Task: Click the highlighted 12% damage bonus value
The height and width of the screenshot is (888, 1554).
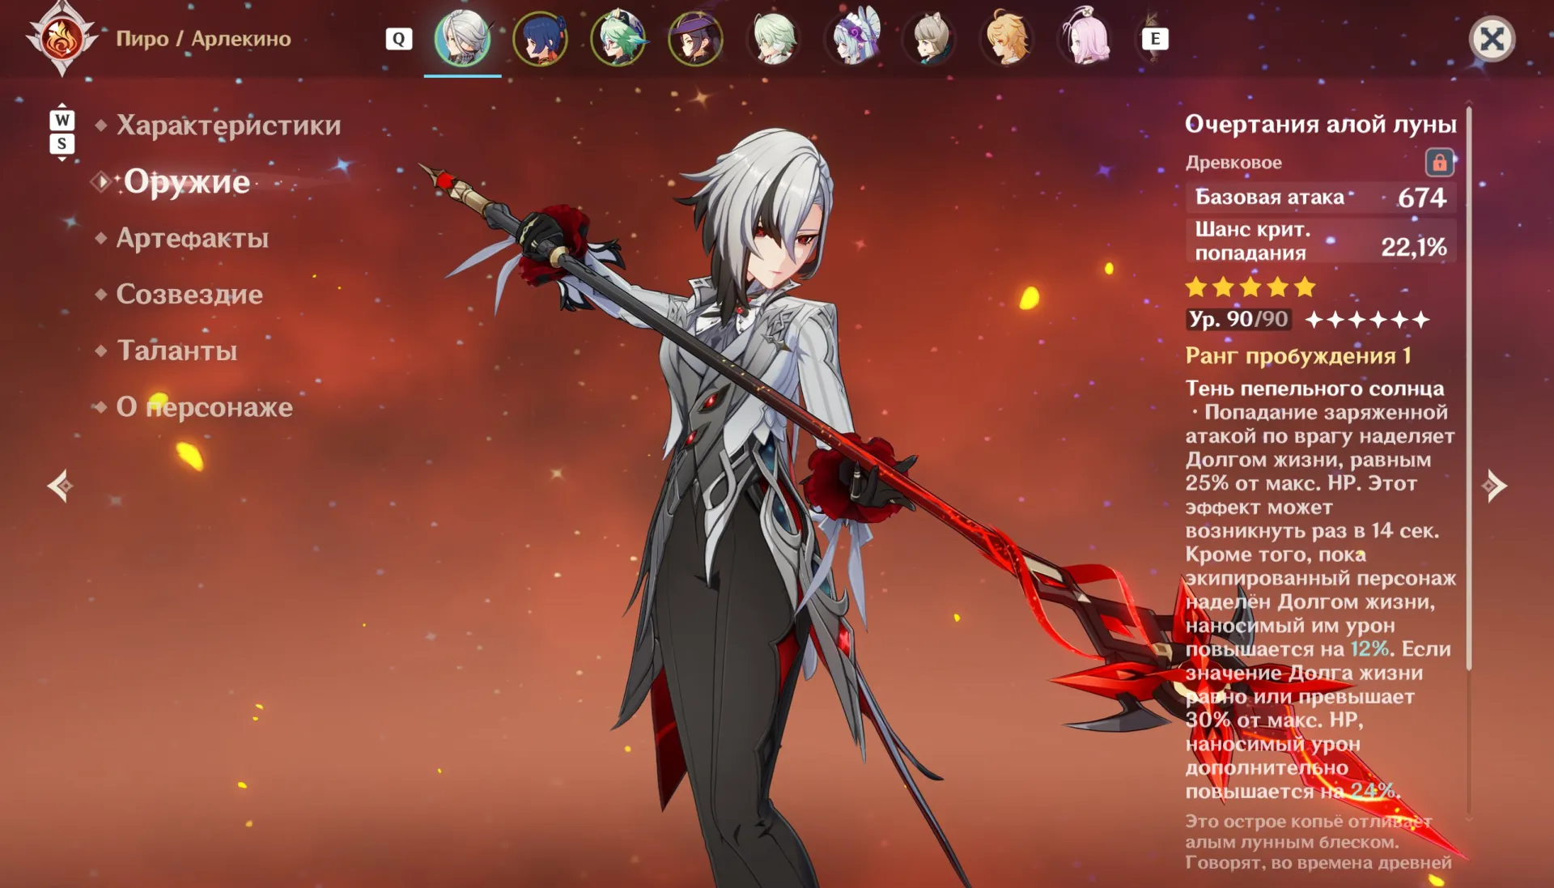Action: 1369,649
